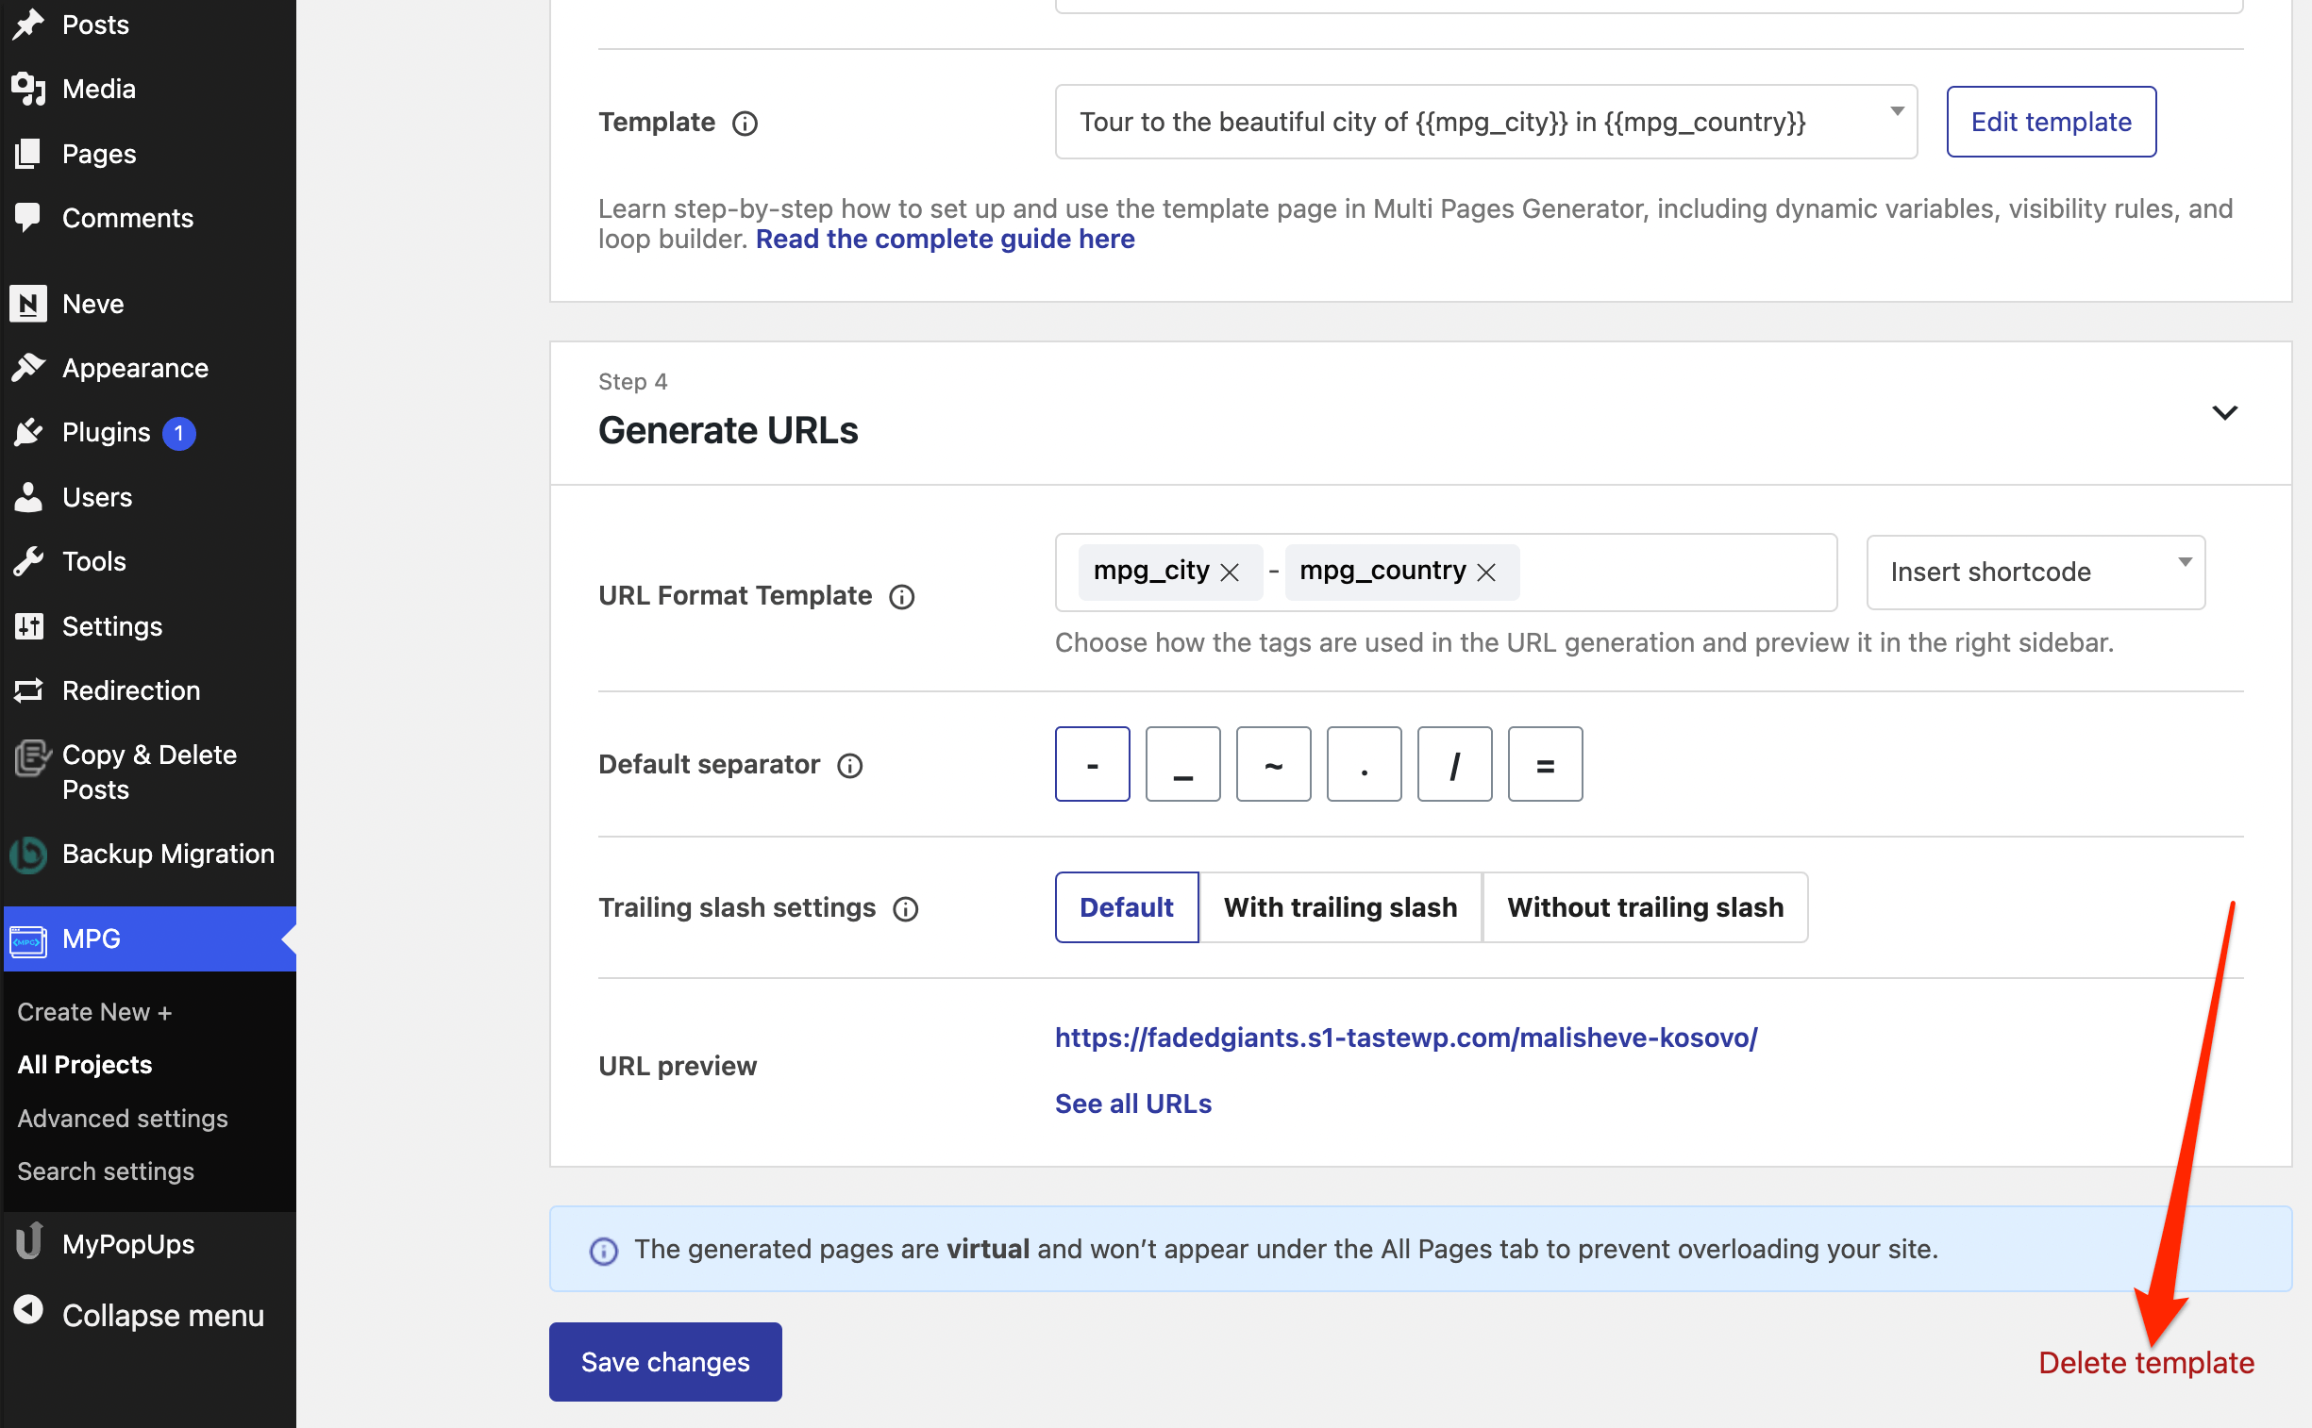The height and width of the screenshot is (1428, 2312).
Task: Collapse the Generate URLs step section
Action: point(2224,413)
